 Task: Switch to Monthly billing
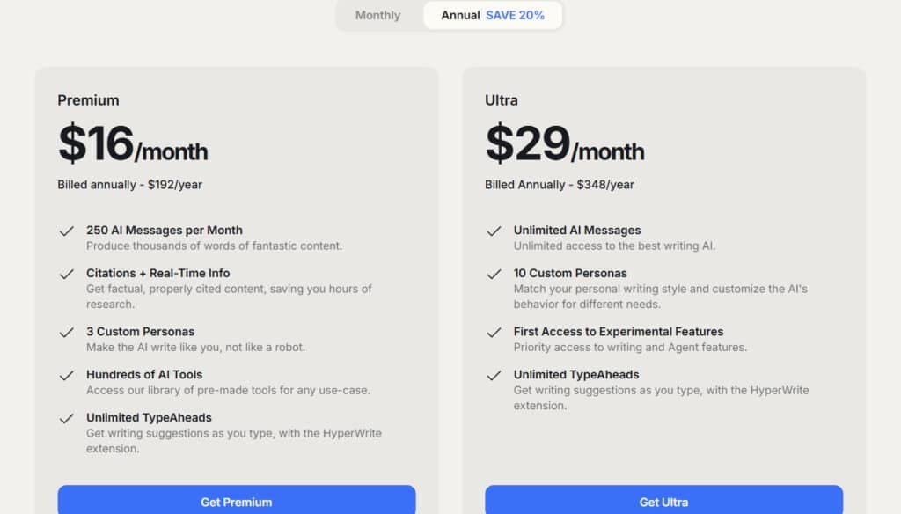click(x=377, y=16)
